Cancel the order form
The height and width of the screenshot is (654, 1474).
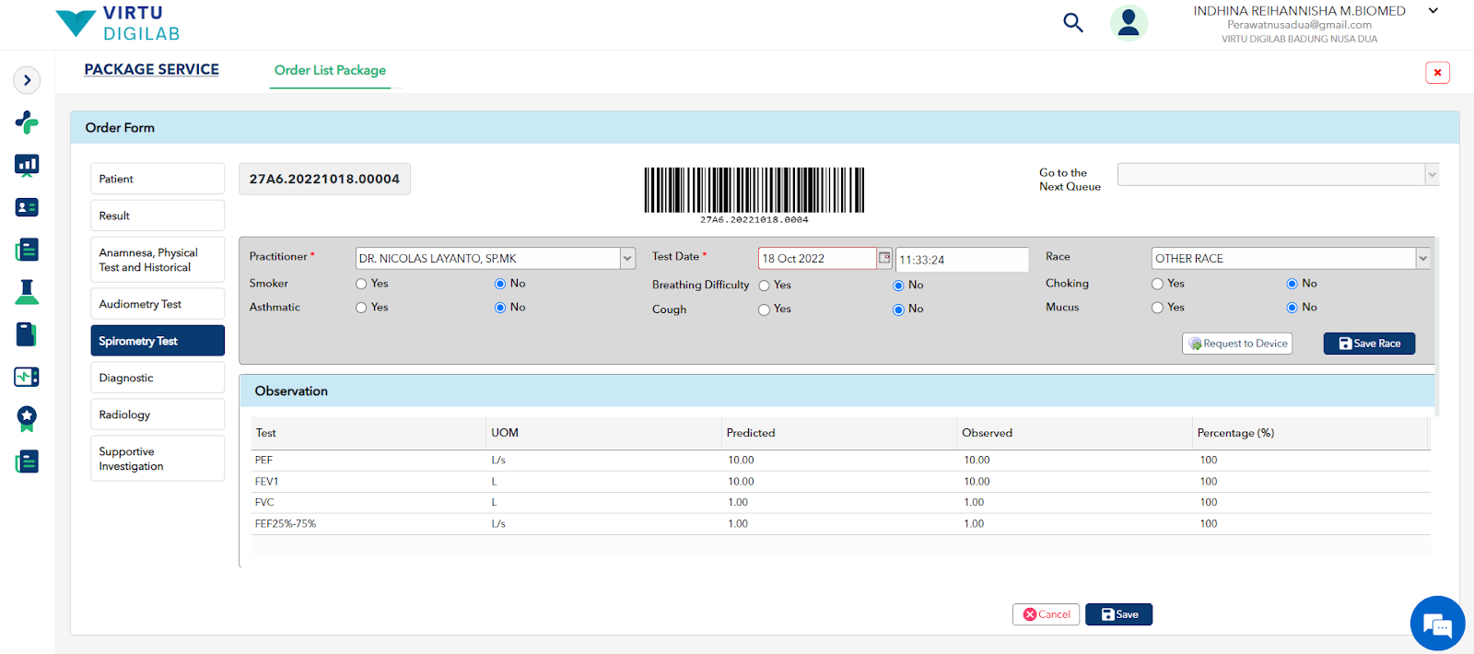pos(1046,614)
